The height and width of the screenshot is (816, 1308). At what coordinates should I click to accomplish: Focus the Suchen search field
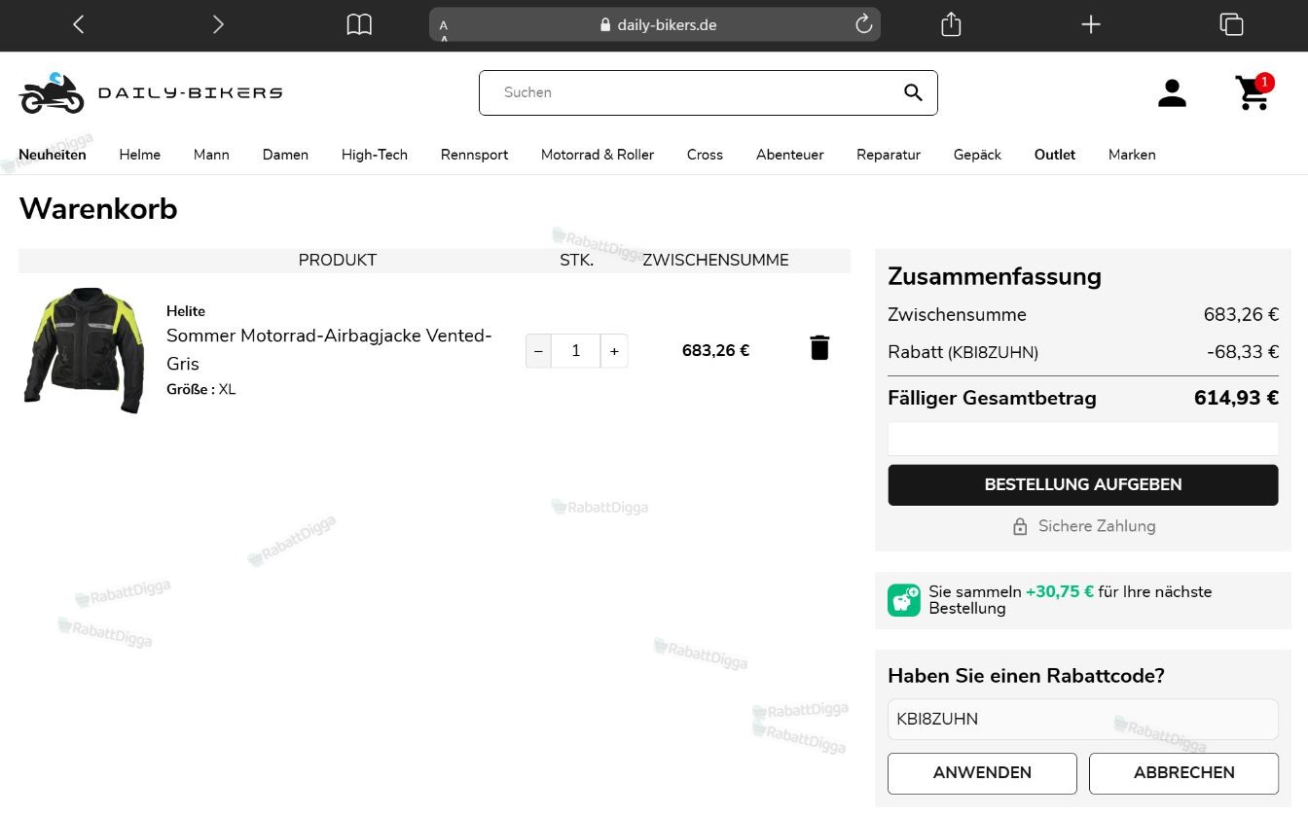point(708,92)
